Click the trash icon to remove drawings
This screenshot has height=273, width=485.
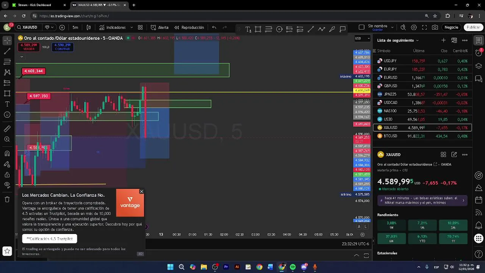[x=7, y=199]
